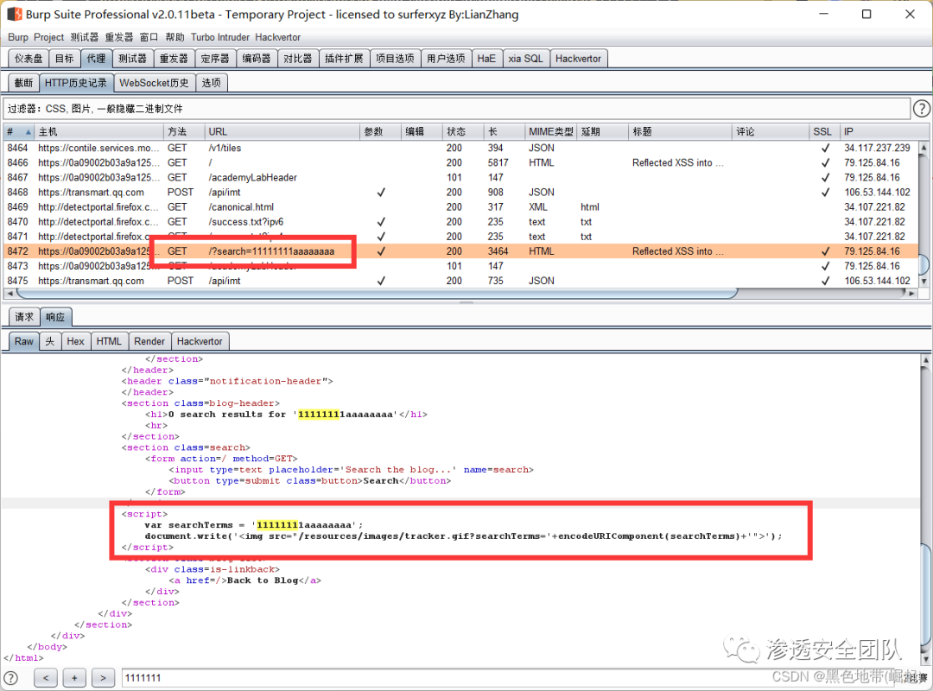Switch to the 项目选项 tab
Image resolution: width=933 pixels, height=691 pixels.
395,59
